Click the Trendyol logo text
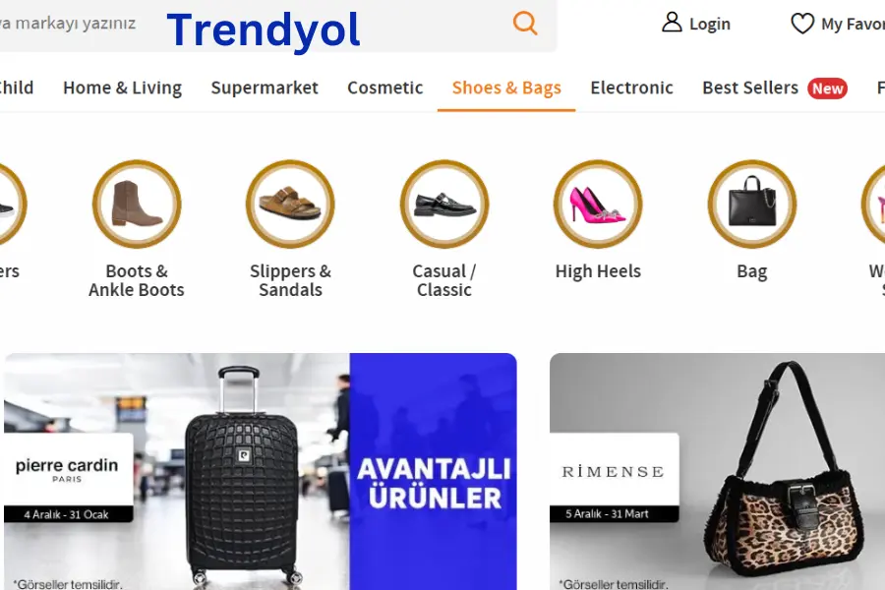The height and width of the screenshot is (590, 885). point(264,29)
